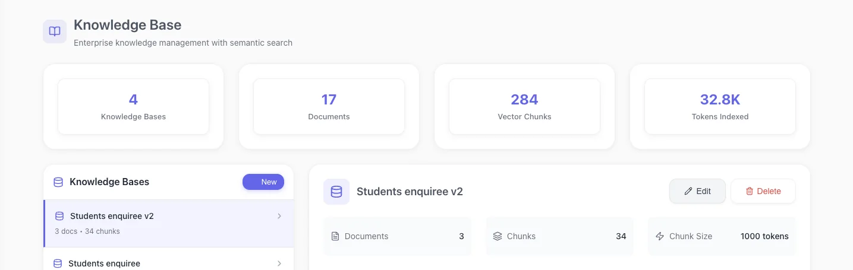This screenshot has width=853, height=270.
Task: Click the Chunks layers icon
Action: (498, 236)
